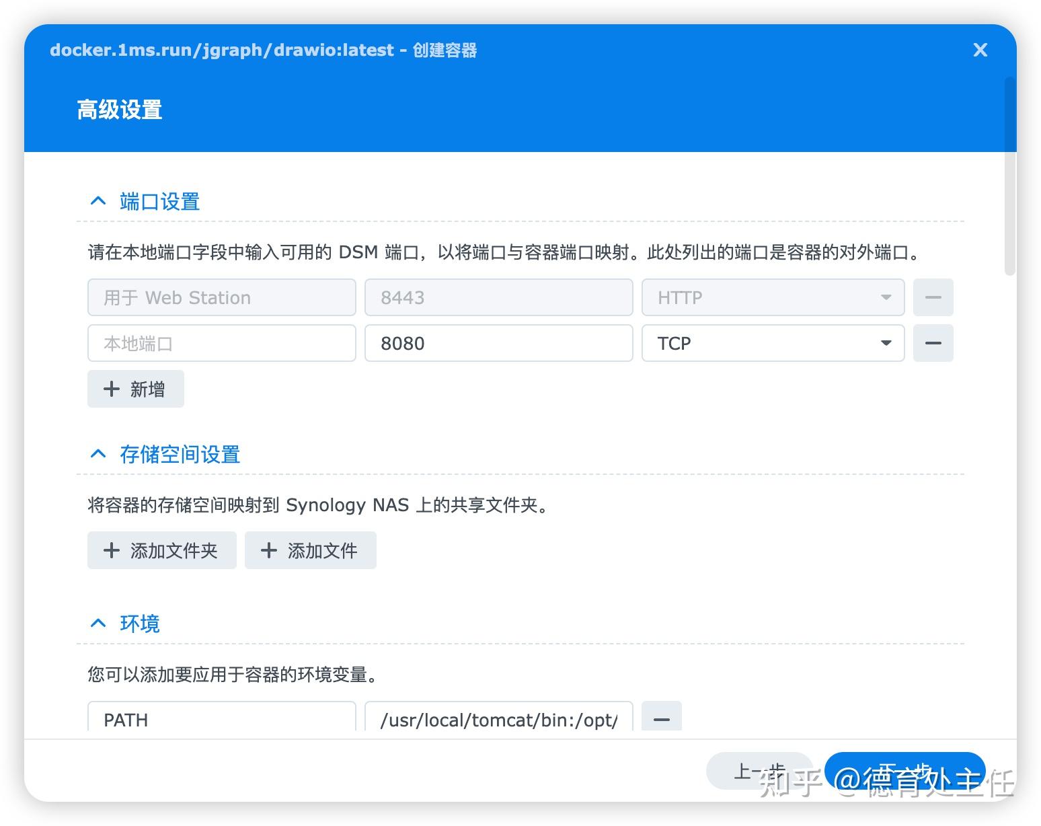Click 添加文件 to mount a file
Image resolution: width=1041 pixels, height=826 pixels.
pos(310,550)
